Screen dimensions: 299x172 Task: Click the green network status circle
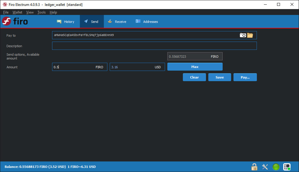point(276,167)
